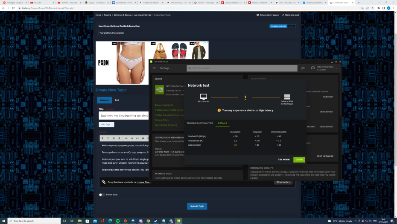397x224 pixels.
Task: Click the taskbar search box 'Type here to search'
Action: click(34, 221)
